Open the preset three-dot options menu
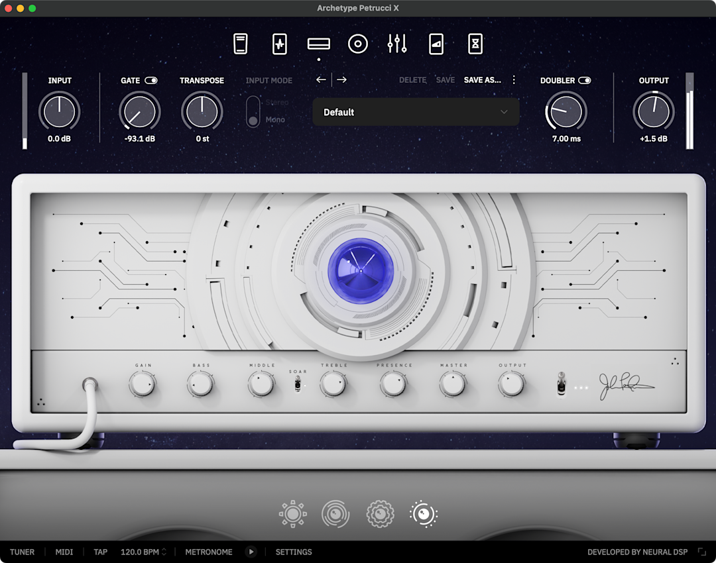The height and width of the screenshot is (563, 716). pos(514,80)
